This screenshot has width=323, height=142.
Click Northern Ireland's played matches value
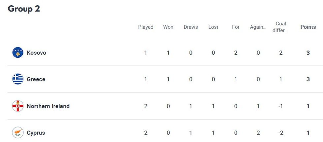(x=146, y=106)
